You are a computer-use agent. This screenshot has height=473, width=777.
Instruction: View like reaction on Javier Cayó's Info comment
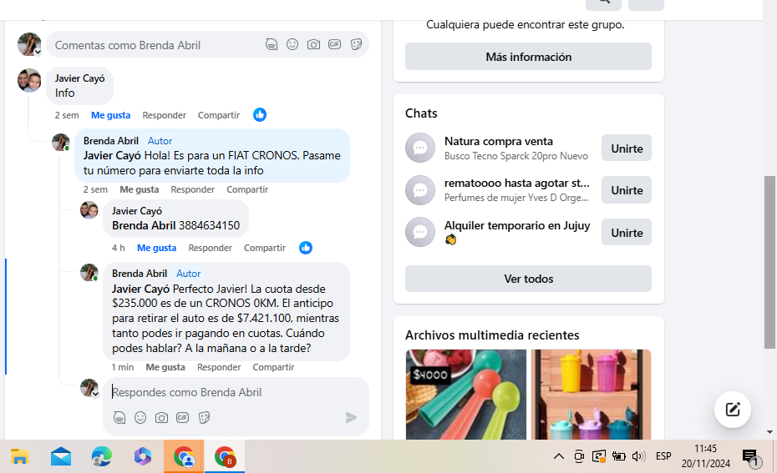point(260,115)
